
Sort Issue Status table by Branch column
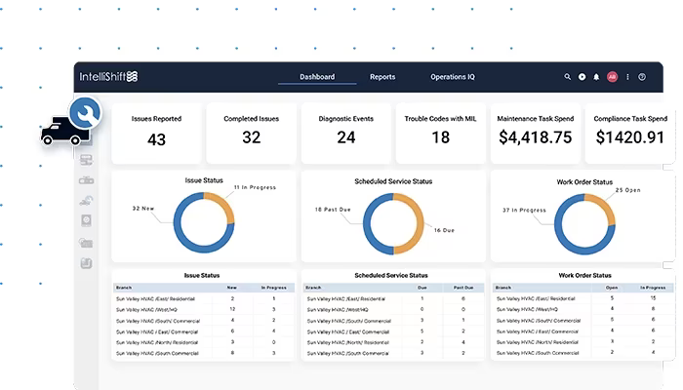(124, 288)
